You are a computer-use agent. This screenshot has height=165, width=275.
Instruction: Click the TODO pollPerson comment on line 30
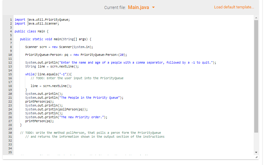[90, 133]
